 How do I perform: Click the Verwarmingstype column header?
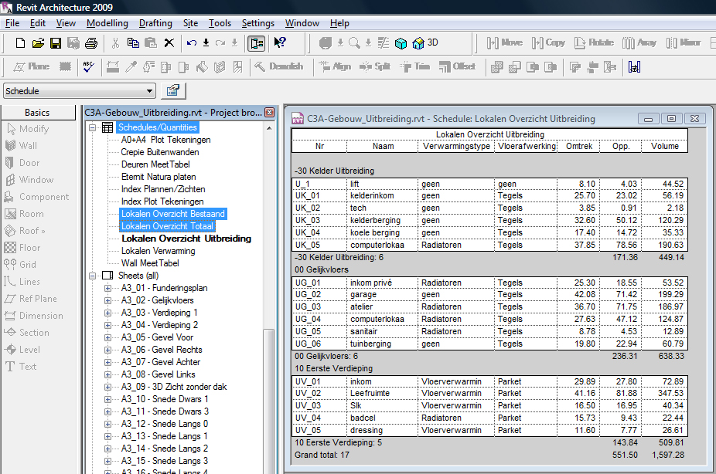point(456,147)
